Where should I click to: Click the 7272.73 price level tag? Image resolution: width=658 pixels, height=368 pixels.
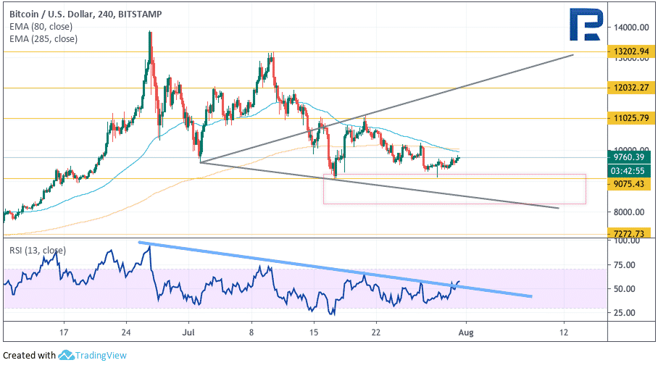click(x=629, y=233)
